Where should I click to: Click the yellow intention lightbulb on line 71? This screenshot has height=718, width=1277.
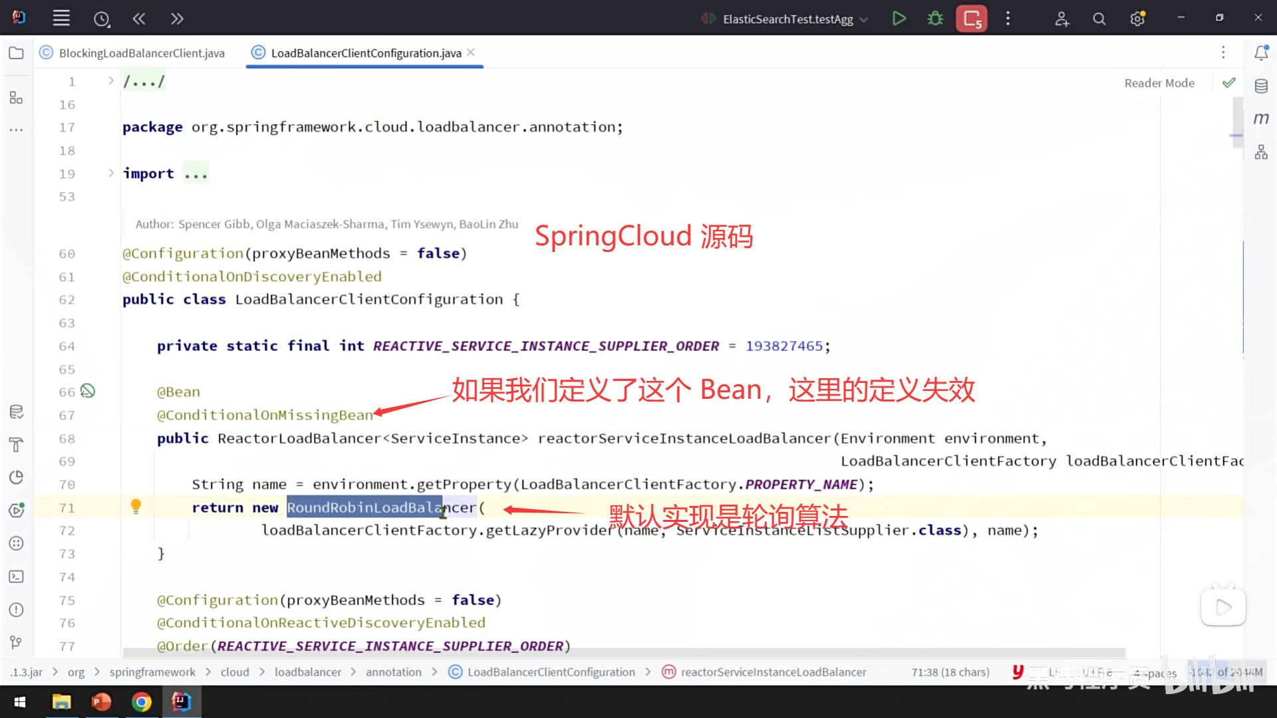click(136, 507)
